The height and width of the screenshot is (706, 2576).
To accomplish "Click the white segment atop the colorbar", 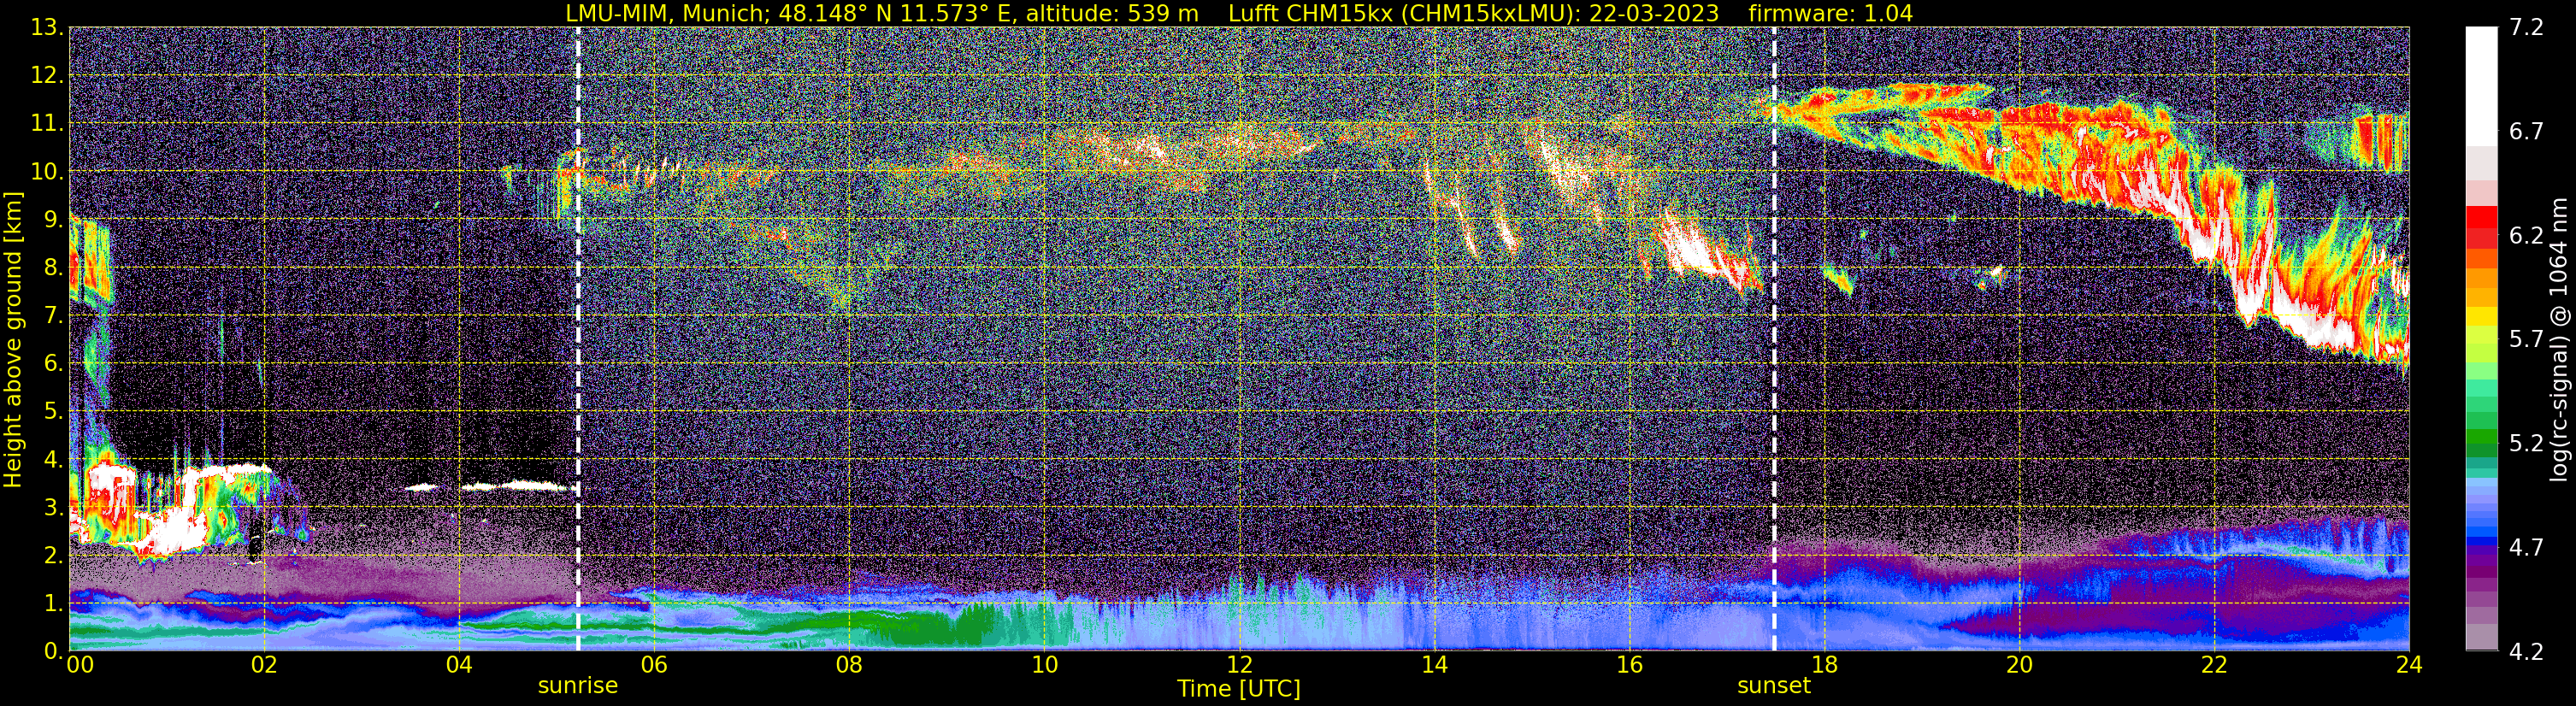I will click(x=2481, y=87).
